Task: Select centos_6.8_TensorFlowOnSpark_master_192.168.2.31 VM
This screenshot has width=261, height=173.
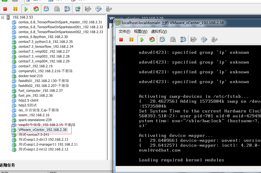Action: tap(60, 22)
